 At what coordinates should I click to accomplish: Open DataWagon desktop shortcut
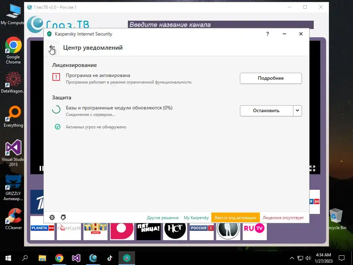pos(12,82)
